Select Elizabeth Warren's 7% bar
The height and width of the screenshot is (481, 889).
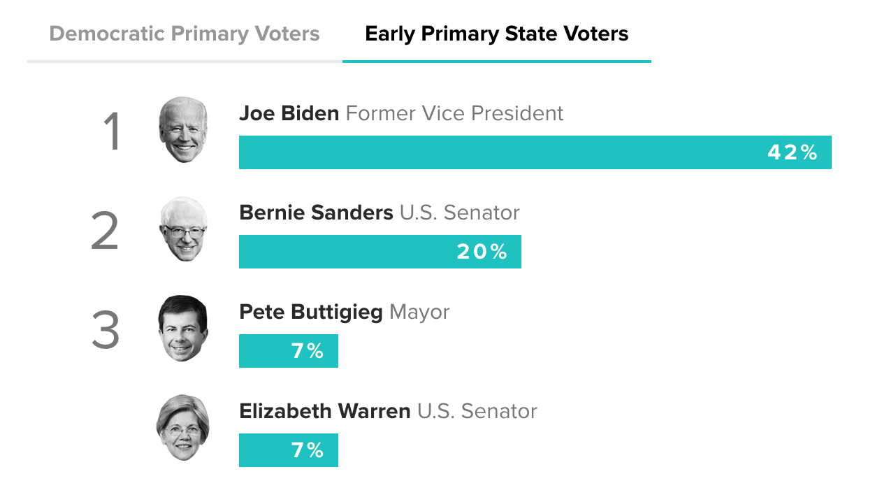tap(288, 450)
